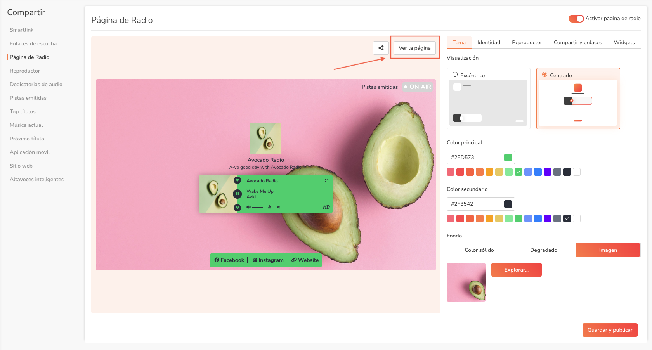Click the avocado background image thumbnail
The height and width of the screenshot is (350, 652).
pyautogui.click(x=466, y=282)
